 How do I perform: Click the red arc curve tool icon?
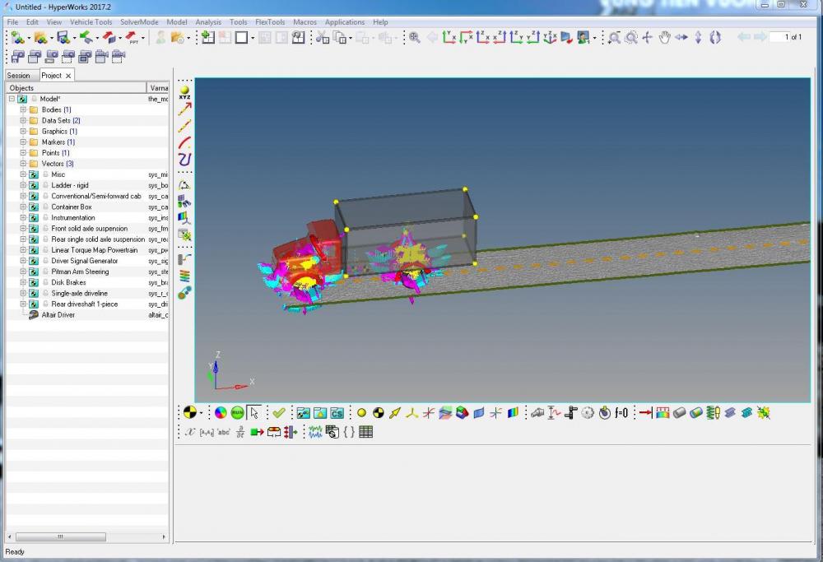pyautogui.click(x=184, y=142)
